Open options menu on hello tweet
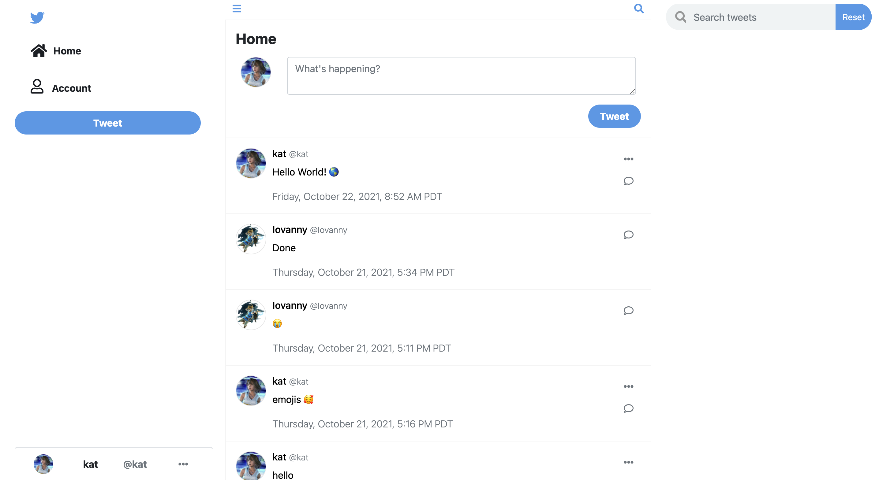The height and width of the screenshot is (480, 879). click(628, 462)
